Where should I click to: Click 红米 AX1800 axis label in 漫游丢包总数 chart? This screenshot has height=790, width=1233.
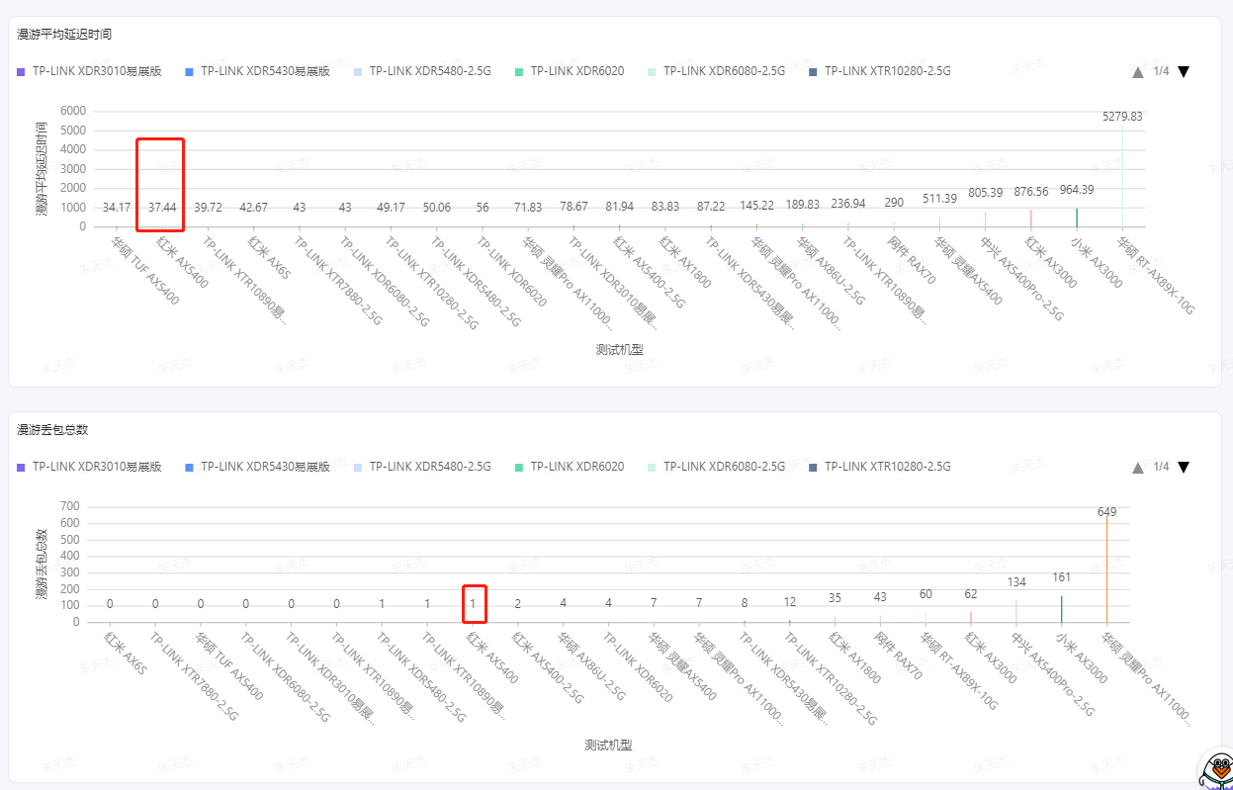click(x=854, y=658)
